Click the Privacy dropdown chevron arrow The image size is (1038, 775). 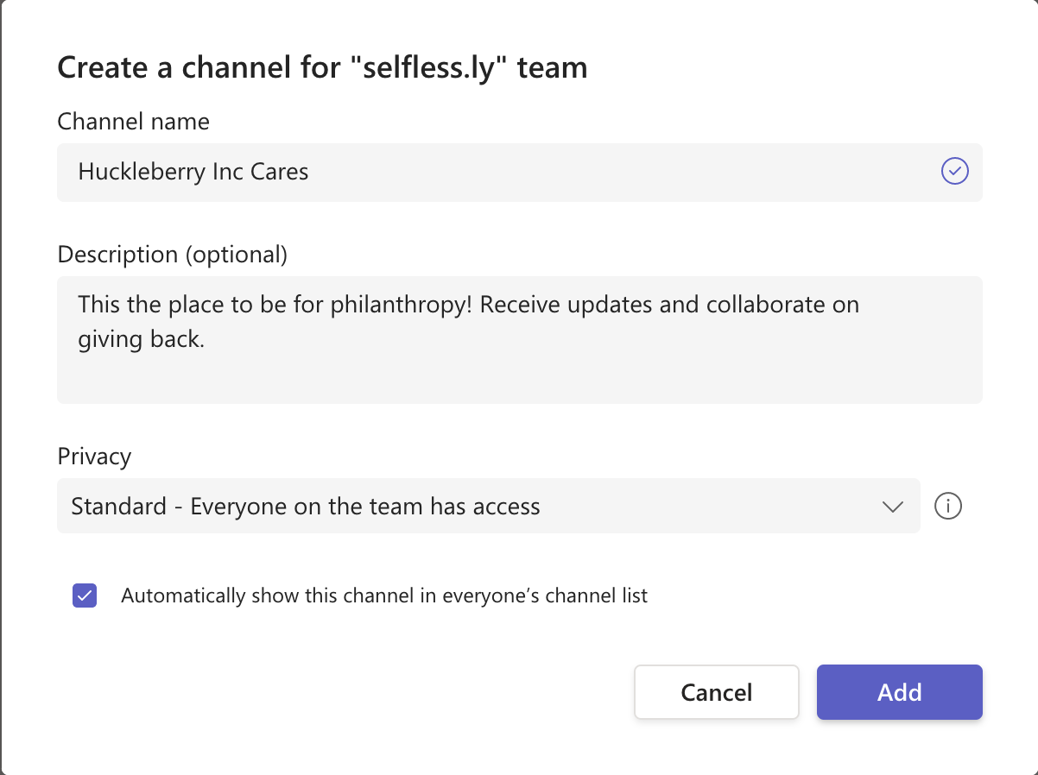[893, 507]
